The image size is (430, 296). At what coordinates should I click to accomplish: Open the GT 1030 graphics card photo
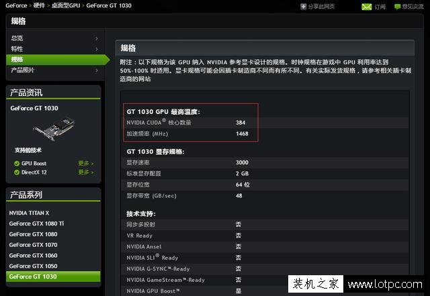click(54, 129)
